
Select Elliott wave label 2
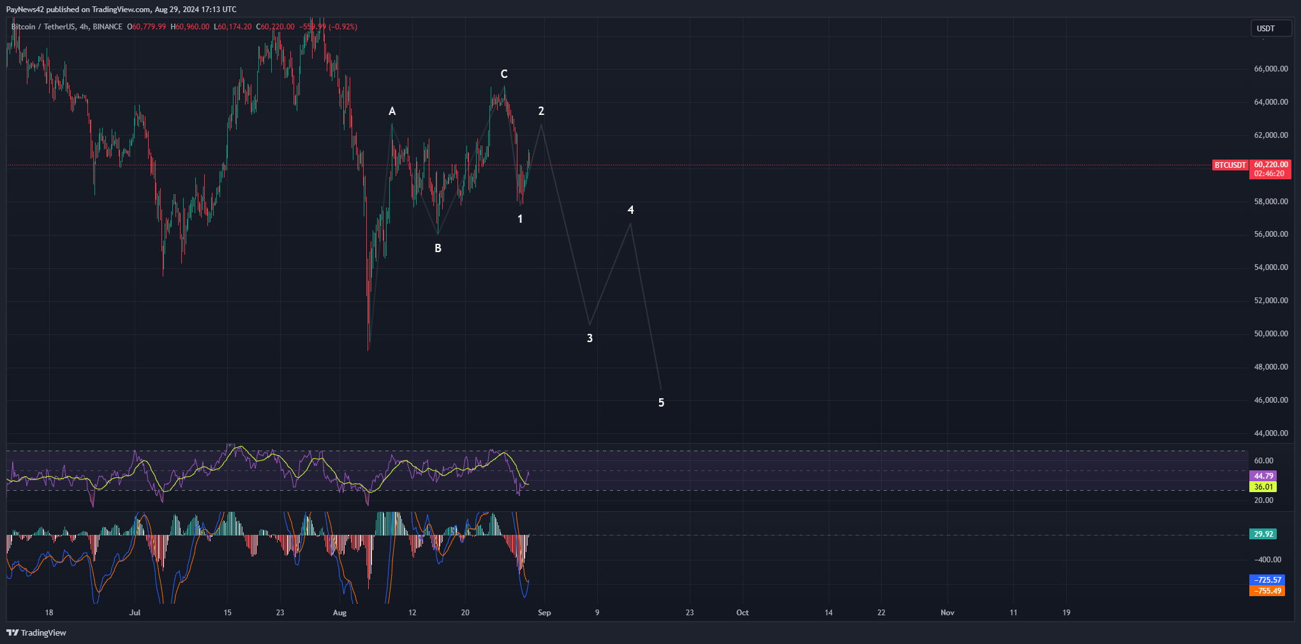(x=541, y=111)
